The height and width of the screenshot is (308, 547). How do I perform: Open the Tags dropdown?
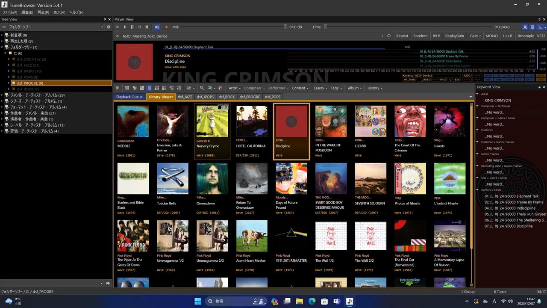tap(336, 88)
